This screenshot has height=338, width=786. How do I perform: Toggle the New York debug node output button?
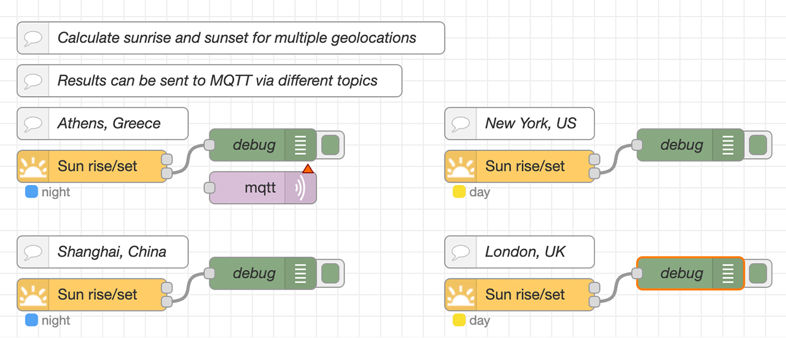[x=758, y=145]
